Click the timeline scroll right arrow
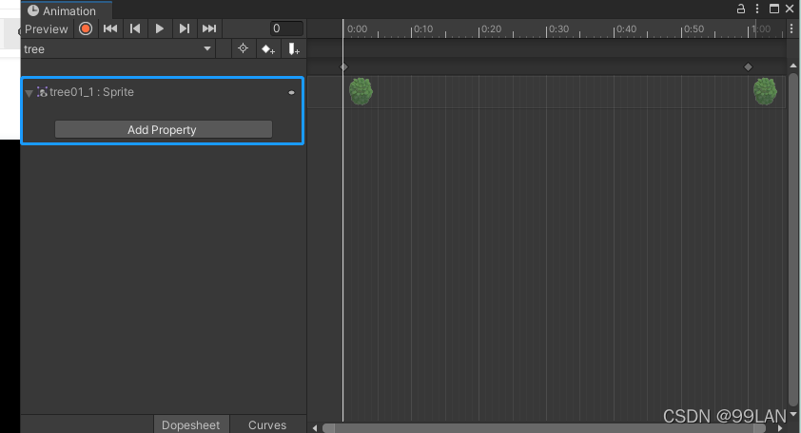The width and height of the screenshot is (801, 433). [x=779, y=428]
